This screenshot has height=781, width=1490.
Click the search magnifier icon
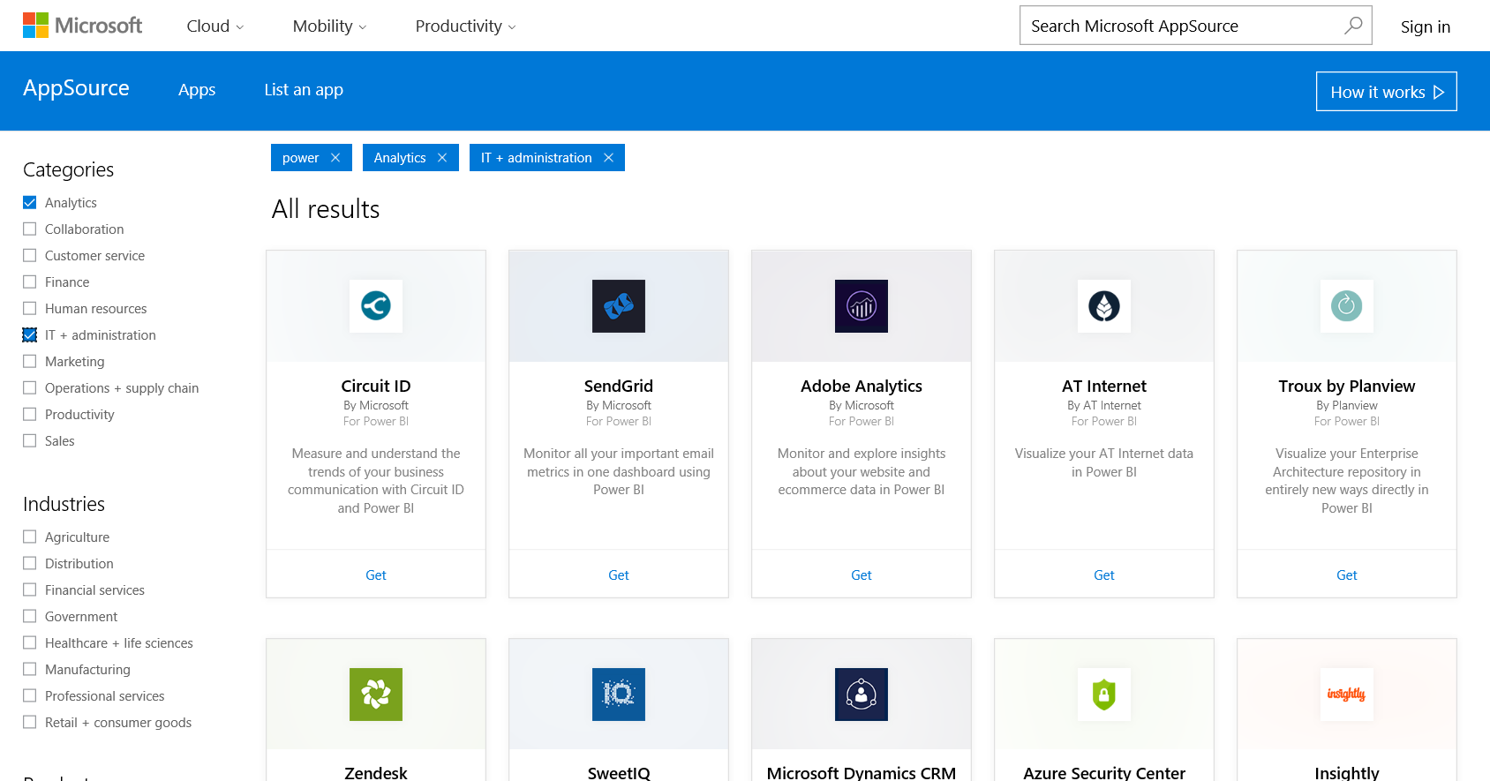1352,26
